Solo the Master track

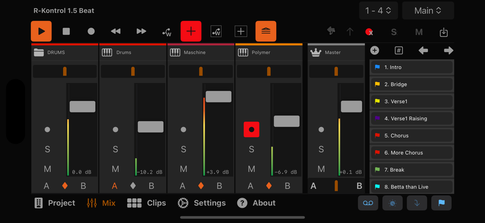tap(322, 149)
